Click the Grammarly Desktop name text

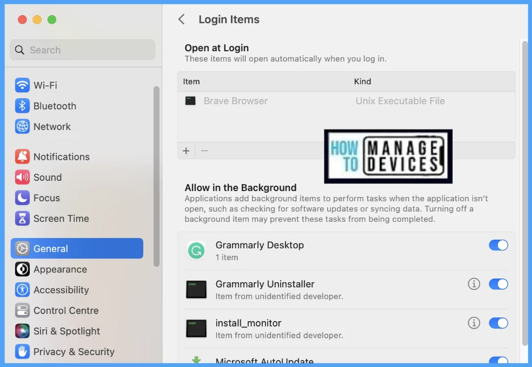(x=260, y=245)
